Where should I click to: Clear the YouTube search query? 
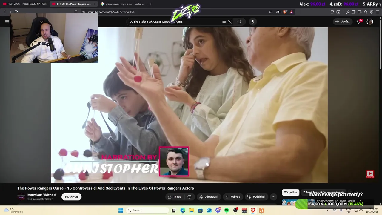coord(230,21)
